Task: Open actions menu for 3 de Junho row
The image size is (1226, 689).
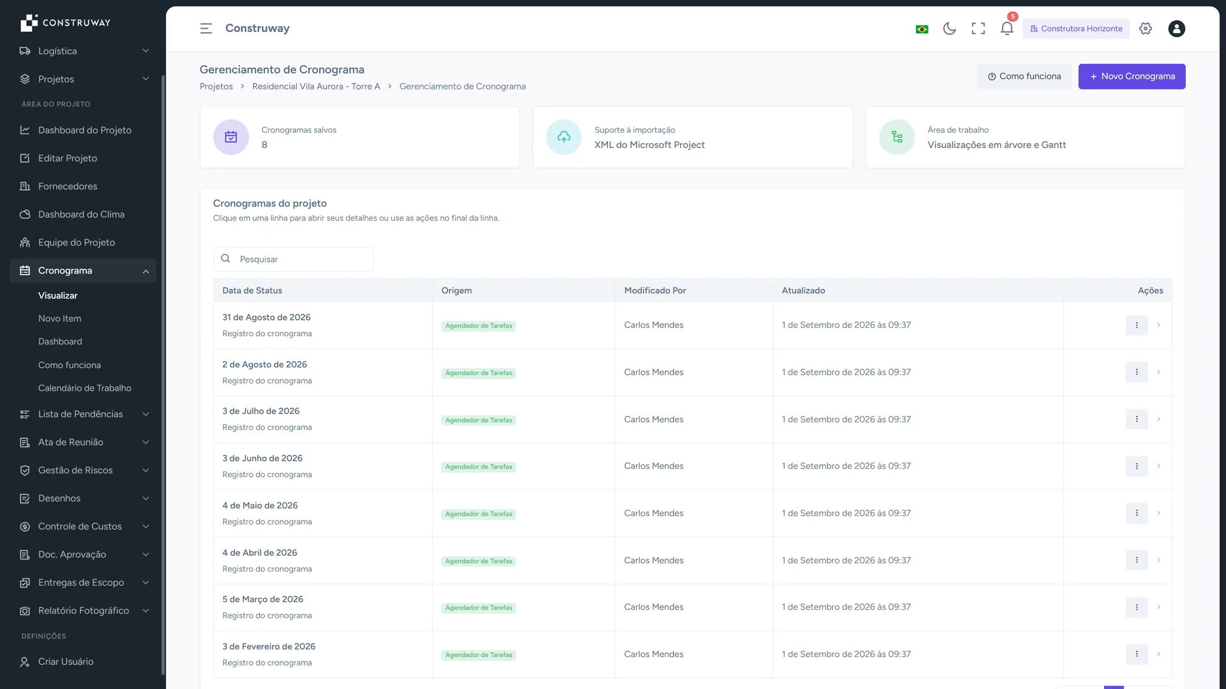Action: click(x=1137, y=466)
